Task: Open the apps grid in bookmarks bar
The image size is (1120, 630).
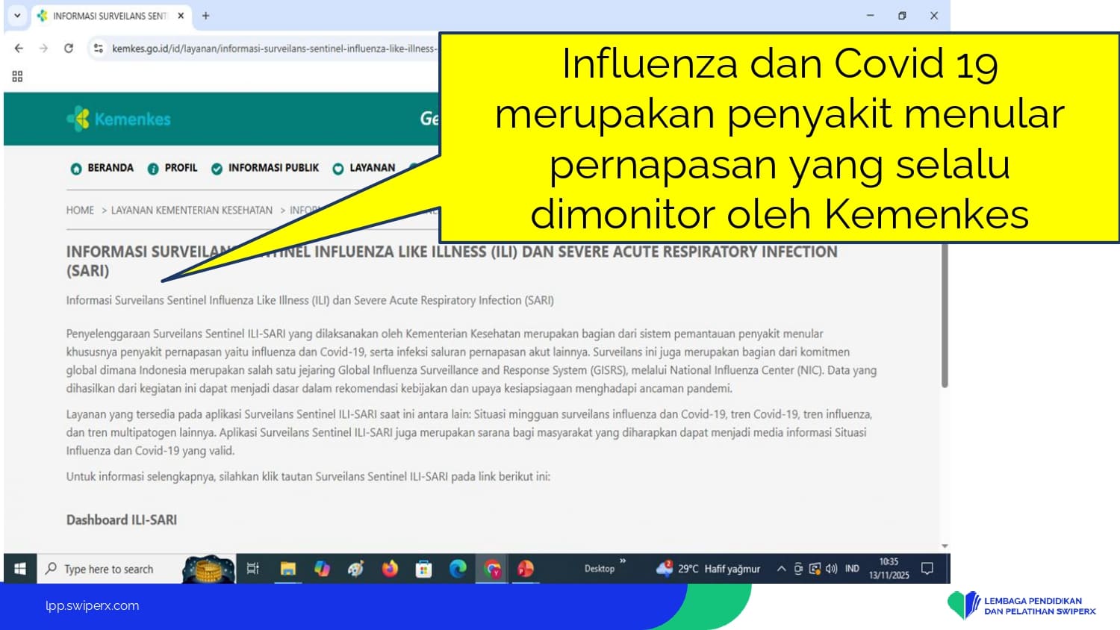Action: [x=17, y=76]
